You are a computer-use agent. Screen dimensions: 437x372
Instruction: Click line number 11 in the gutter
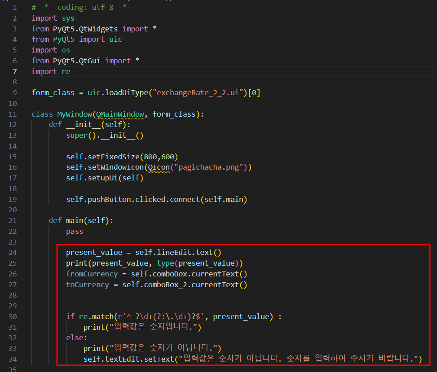[x=13, y=114]
